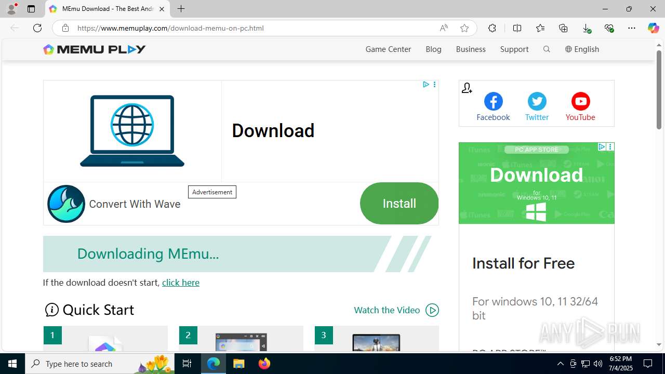This screenshot has height=374, width=665.
Task: Open the Favorites list icon
Action: (540, 28)
